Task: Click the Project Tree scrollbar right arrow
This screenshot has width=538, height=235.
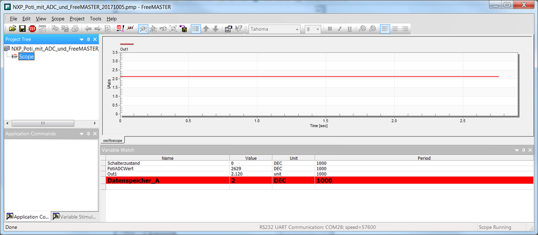Action: point(95,123)
